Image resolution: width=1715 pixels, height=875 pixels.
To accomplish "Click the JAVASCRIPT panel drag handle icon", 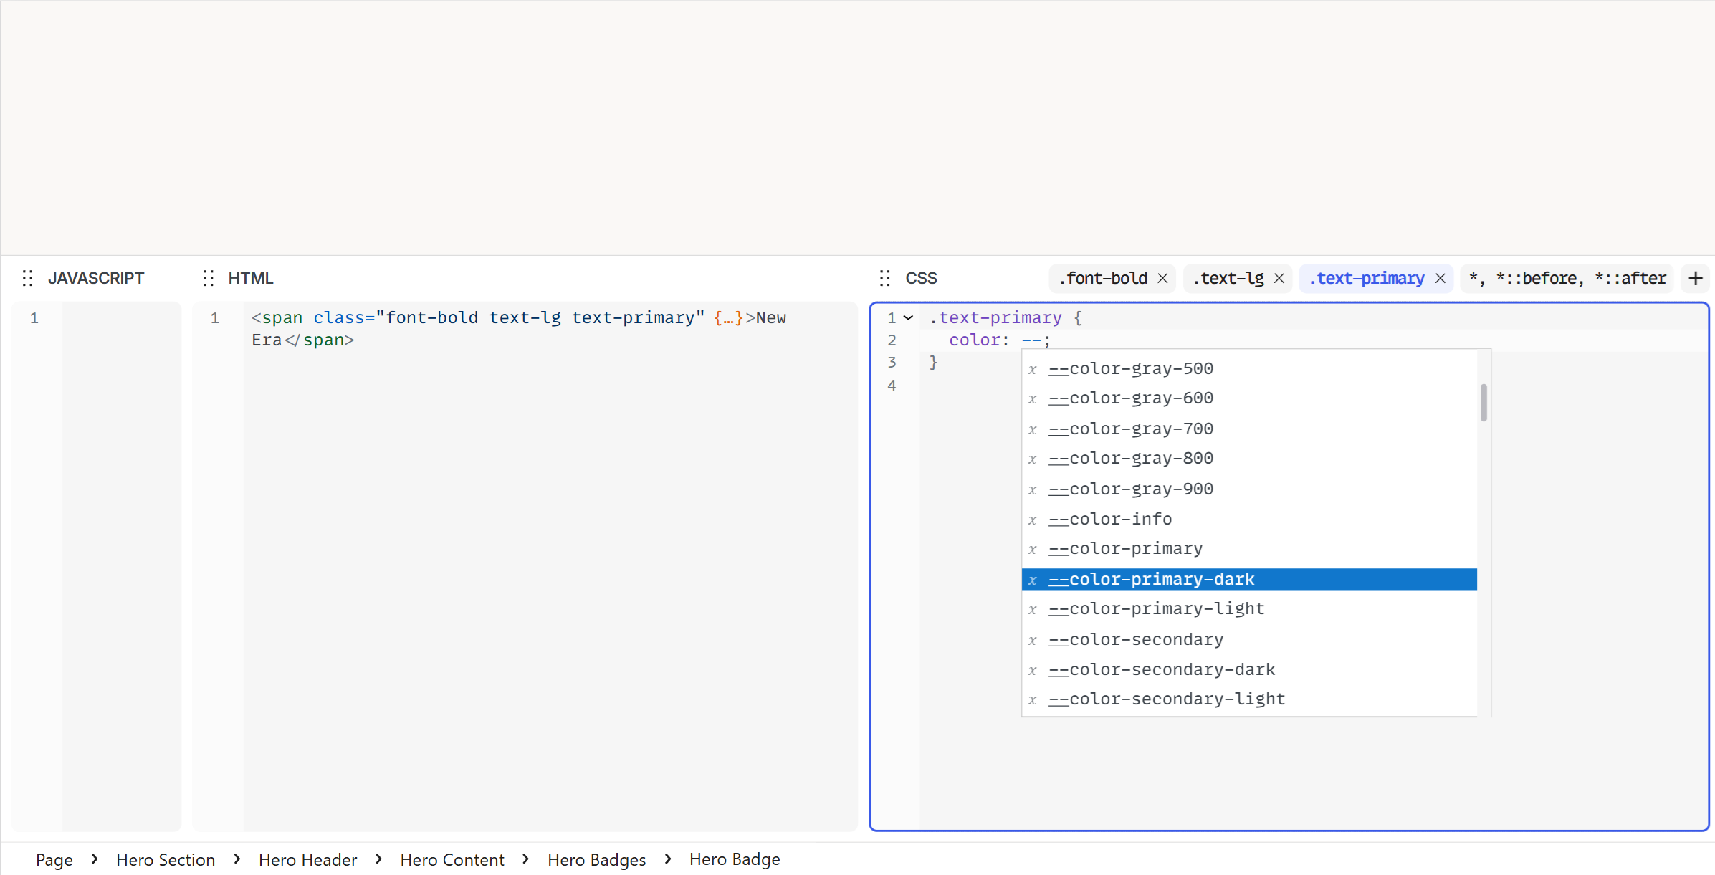I will (x=28, y=278).
